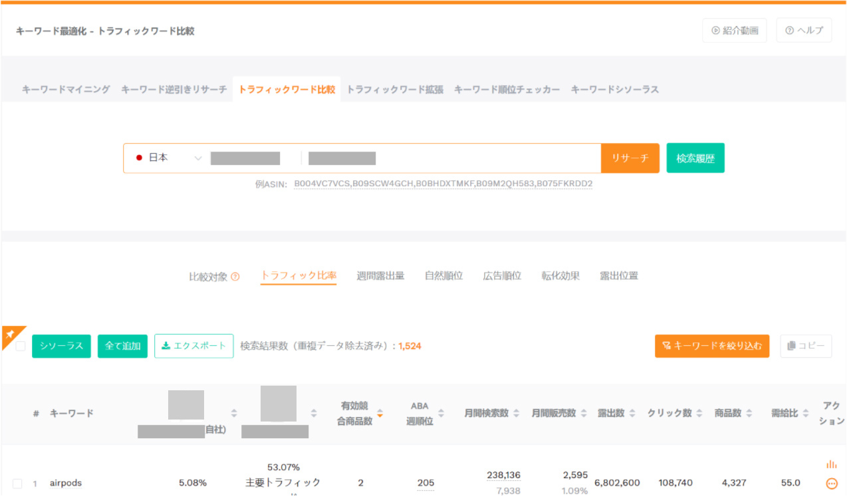
Task: Click the play icon on 紹介動画 button
Action: (x=714, y=30)
